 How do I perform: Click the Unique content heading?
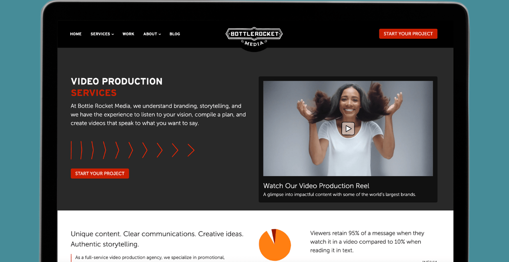click(157, 239)
